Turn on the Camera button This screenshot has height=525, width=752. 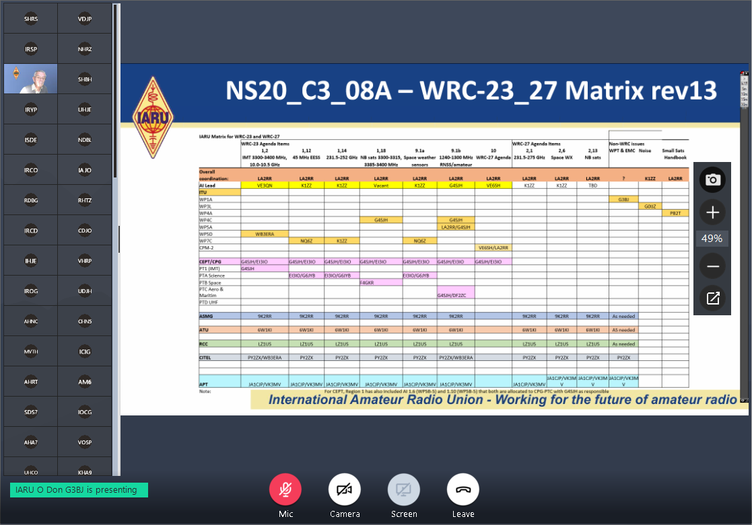click(344, 489)
